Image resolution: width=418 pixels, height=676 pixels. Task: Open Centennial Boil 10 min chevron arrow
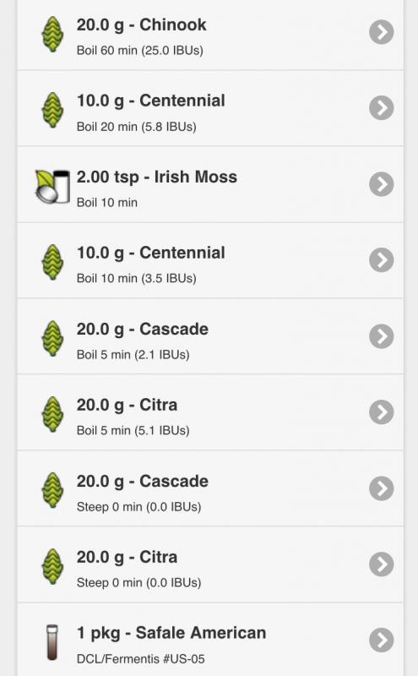[382, 260]
